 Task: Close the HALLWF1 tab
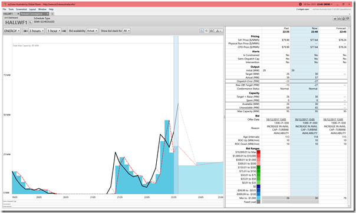pos(18,14)
